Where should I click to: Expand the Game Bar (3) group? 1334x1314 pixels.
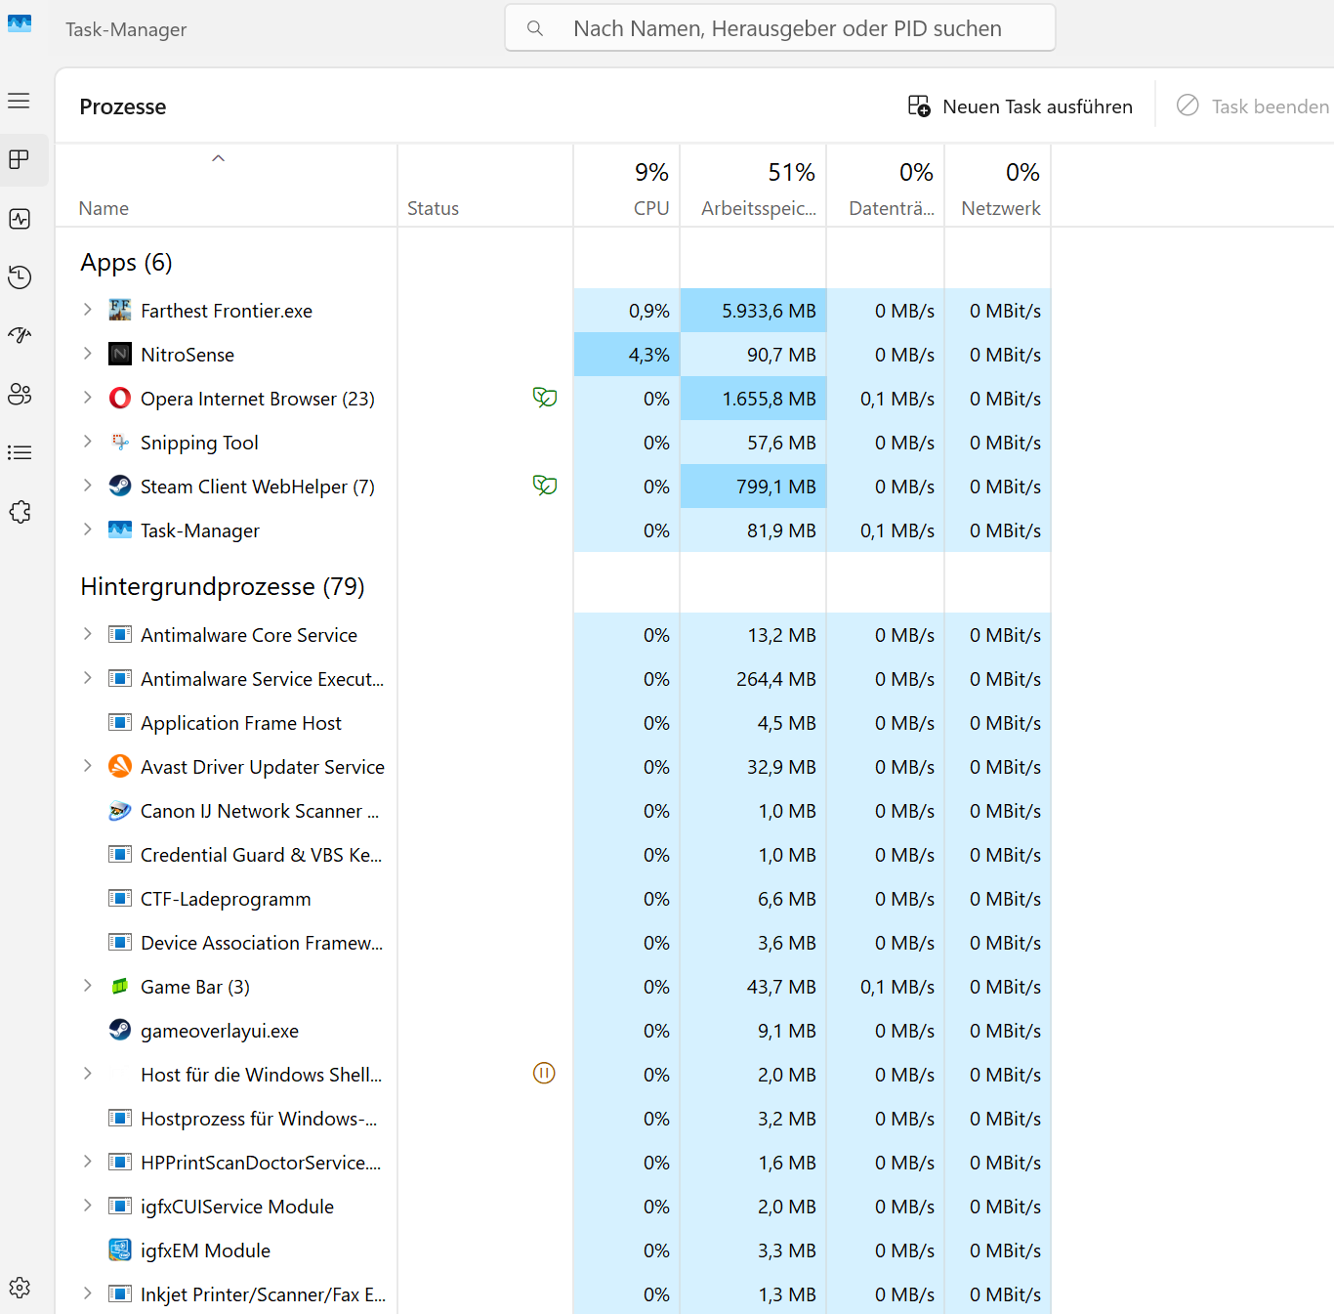pyautogui.click(x=88, y=986)
